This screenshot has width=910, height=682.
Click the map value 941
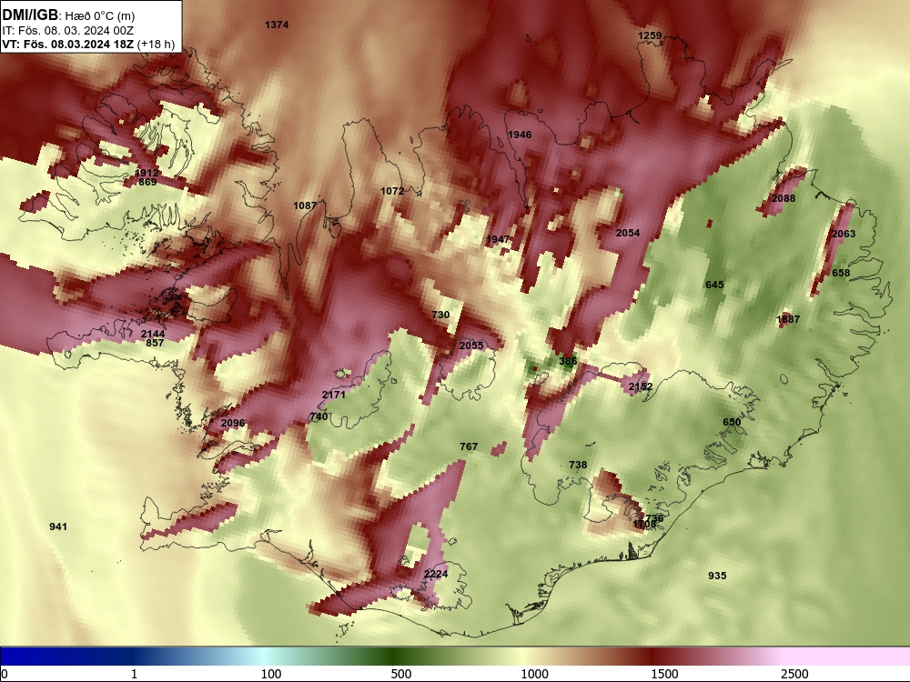pos(58,527)
